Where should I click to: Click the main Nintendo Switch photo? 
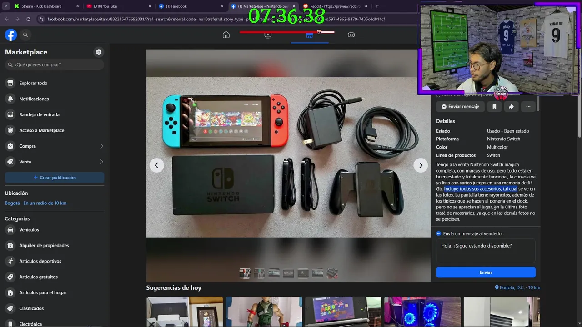[x=289, y=157]
